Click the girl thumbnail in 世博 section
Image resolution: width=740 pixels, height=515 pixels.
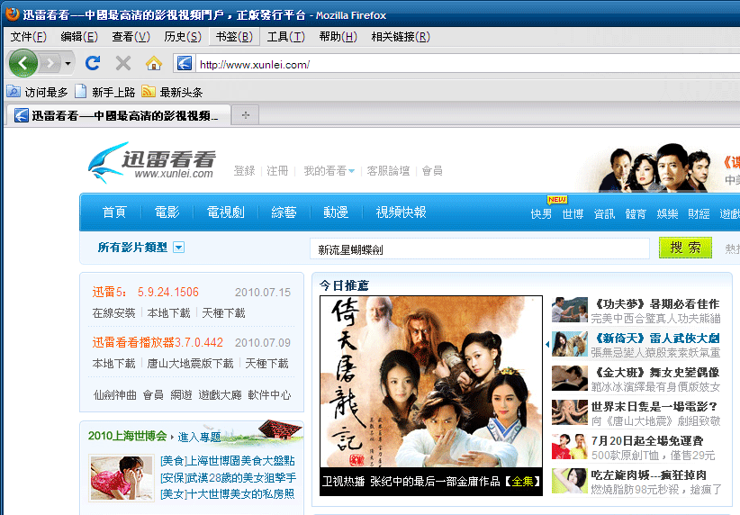[122, 477]
